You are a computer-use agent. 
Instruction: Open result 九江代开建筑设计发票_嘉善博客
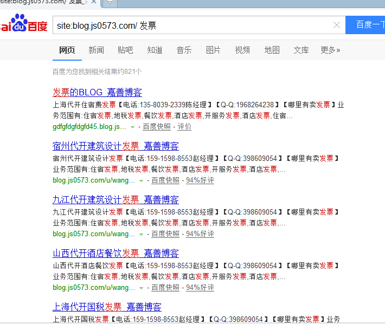click(116, 199)
